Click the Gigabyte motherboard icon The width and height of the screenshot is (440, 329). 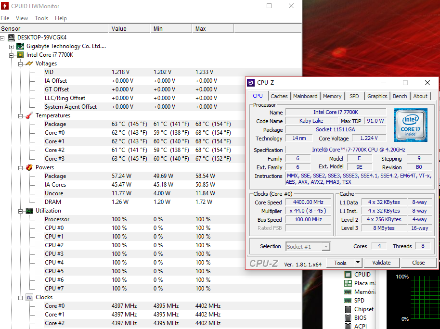[x=20, y=46]
